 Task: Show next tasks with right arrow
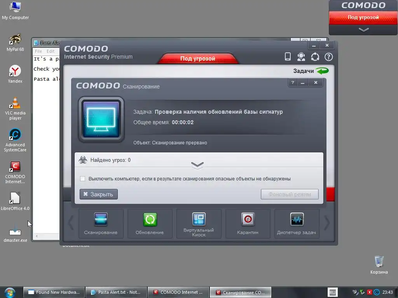pyautogui.click(x=327, y=223)
